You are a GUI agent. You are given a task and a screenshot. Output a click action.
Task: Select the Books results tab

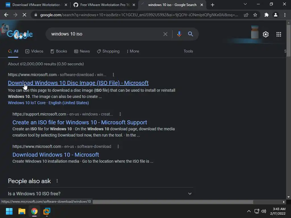point(59,51)
